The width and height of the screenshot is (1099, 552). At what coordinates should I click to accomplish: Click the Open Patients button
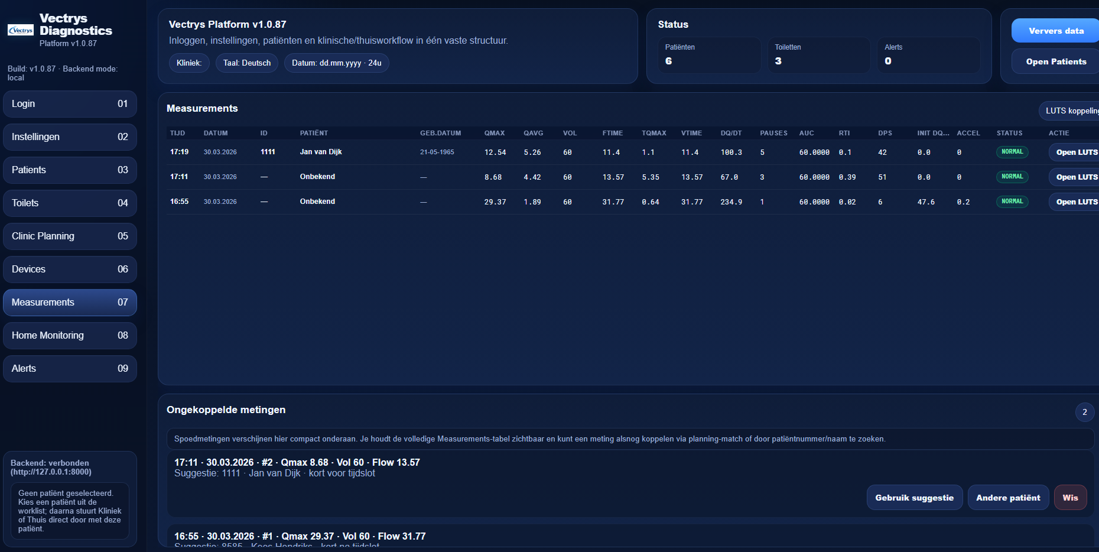click(x=1055, y=61)
